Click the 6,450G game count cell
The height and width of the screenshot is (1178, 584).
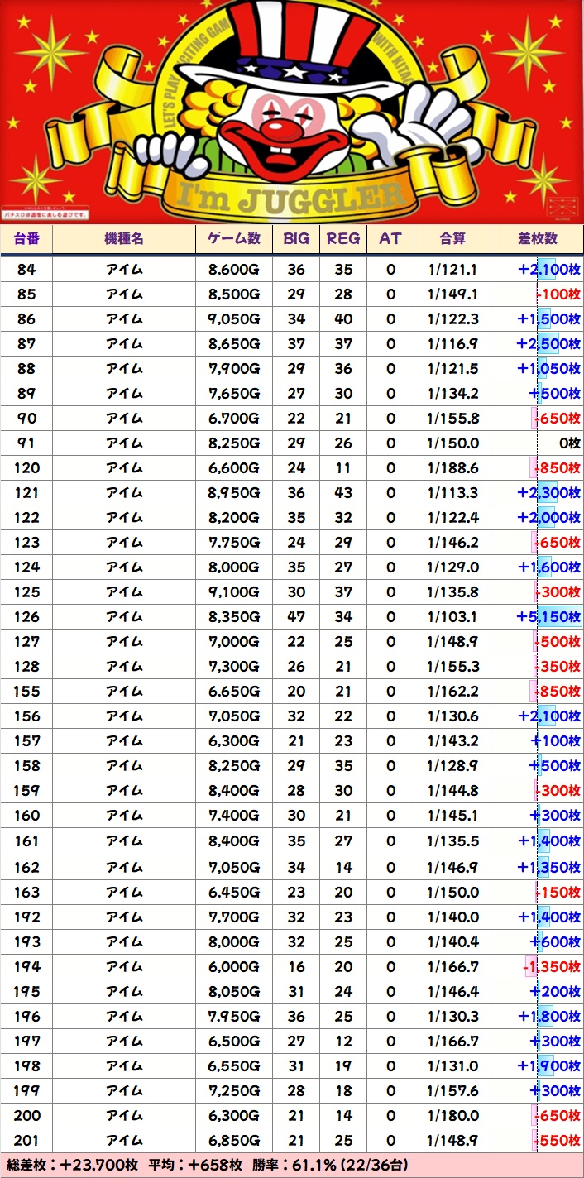pyautogui.click(x=234, y=892)
